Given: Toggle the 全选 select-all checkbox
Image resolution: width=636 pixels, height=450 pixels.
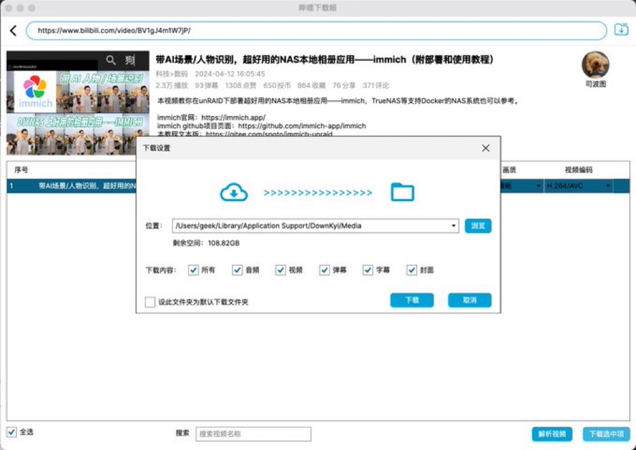Looking at the screenshot, I should (12, 432).
